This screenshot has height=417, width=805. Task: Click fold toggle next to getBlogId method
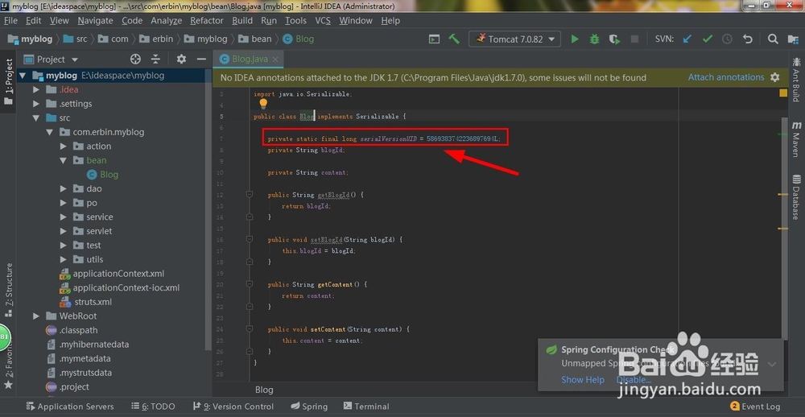(250, 195)
